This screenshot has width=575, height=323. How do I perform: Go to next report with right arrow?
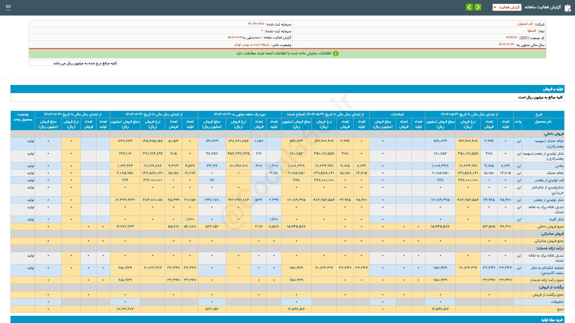(x=478, y=7)
